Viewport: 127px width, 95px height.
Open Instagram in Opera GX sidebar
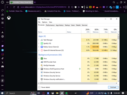(x=3, y=54)
